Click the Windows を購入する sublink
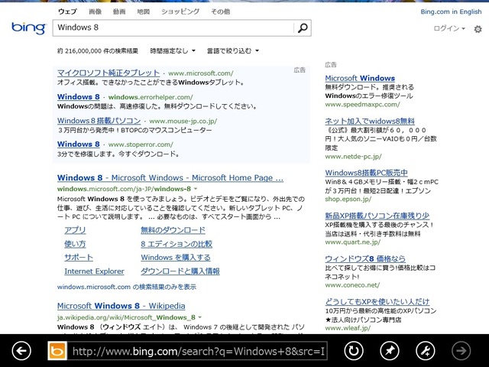 pyautogui.click(x=176, y=258)
